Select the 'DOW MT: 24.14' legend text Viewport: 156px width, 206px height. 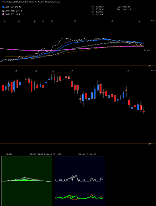pos(13,11)
